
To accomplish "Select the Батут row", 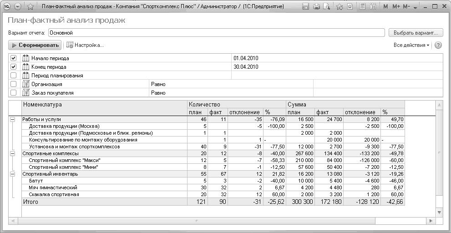I will point(213,181).
